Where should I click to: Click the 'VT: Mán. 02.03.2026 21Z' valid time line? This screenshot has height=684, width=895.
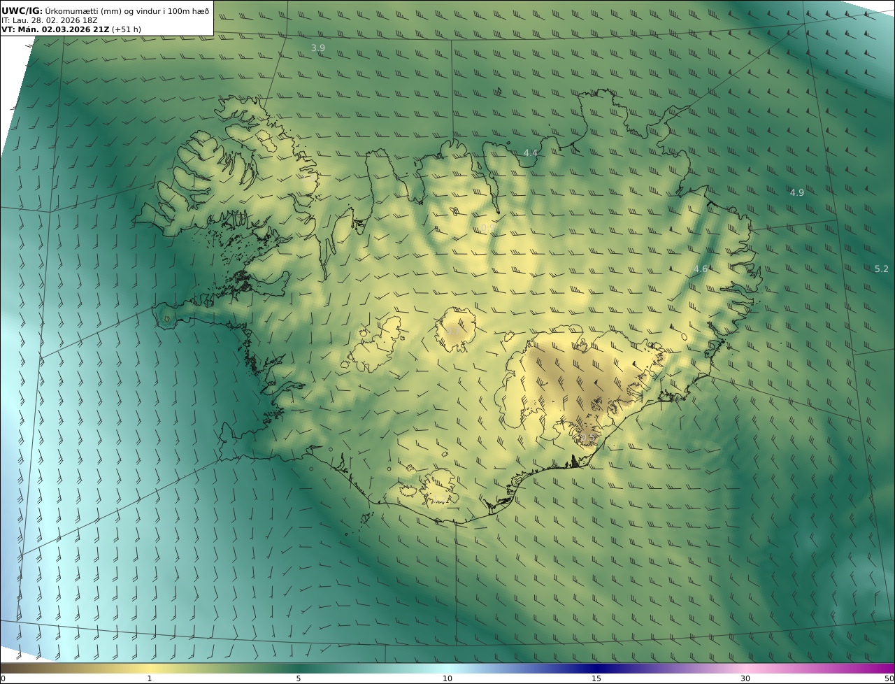[x=55, y=29]
